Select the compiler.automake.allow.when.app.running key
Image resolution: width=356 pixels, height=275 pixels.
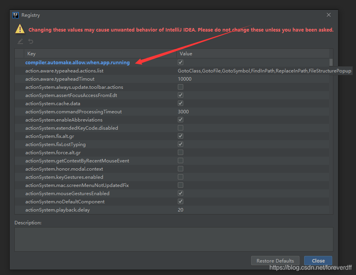(x=78, y=62)
